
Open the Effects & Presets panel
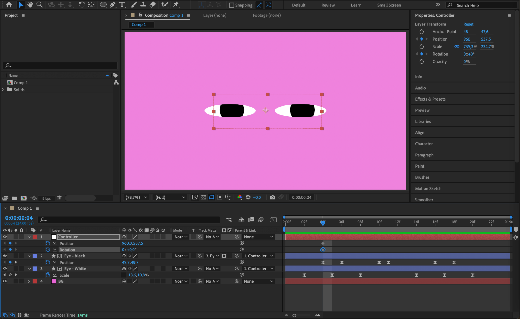pos(430,99)
